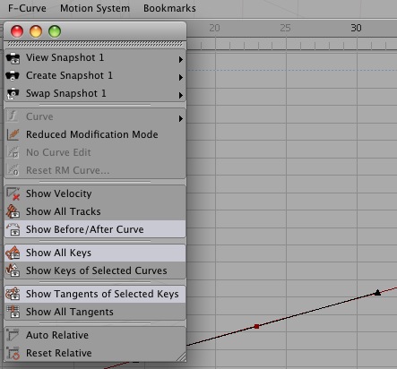Viewport: 397px width, 369px height.
Task: Click the Curve function icon
Action: (13, 116)
